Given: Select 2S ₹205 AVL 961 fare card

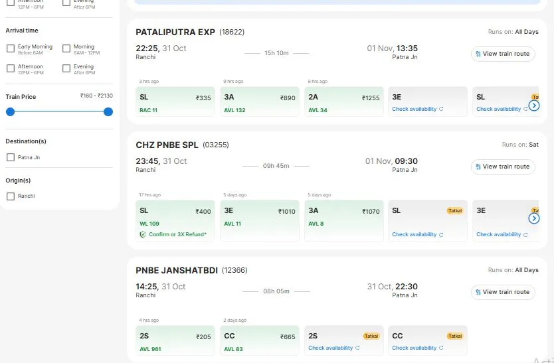Looking at the screenshot, I should tap(175, 340).
